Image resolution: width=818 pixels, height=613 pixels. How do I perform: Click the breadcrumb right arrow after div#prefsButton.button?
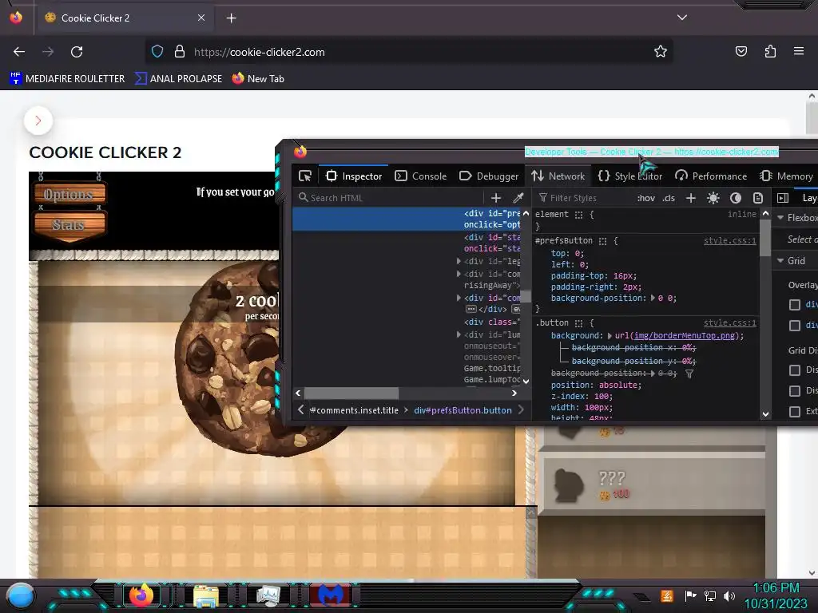point(521,410)
